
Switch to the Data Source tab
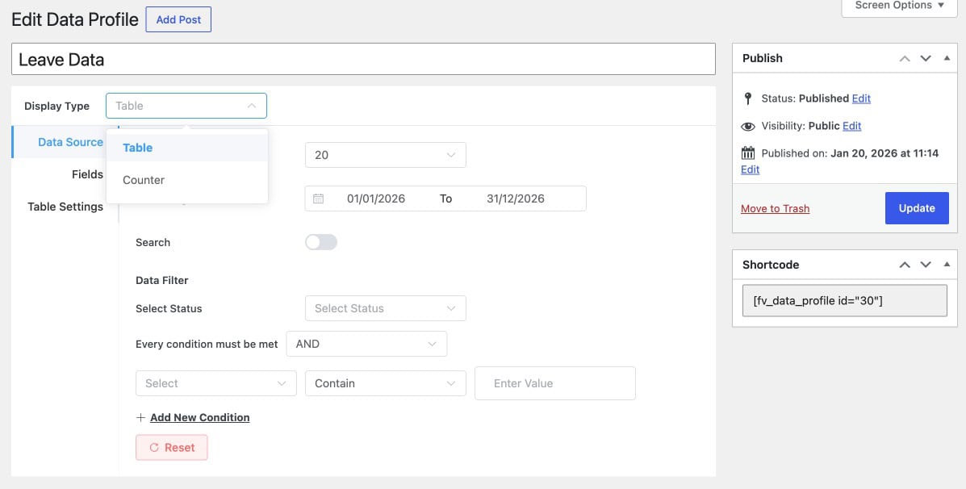(x=64, y=142)
